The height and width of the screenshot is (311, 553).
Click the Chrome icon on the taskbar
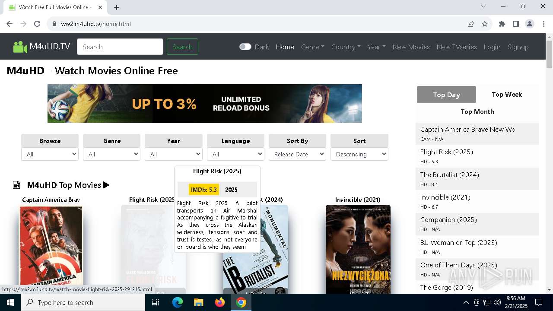point(241,302)
